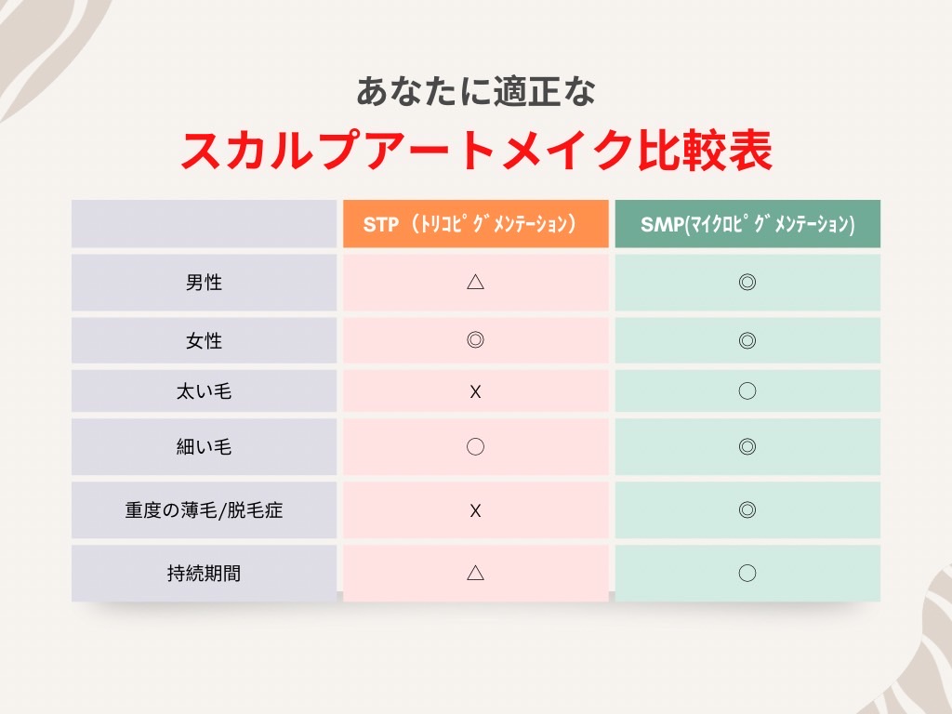Click the SMP double circle for 重度の薄毛/脱毛症
Image resolution: width=952 pixels, height=714 pixels.
click(x=747, y=509)
